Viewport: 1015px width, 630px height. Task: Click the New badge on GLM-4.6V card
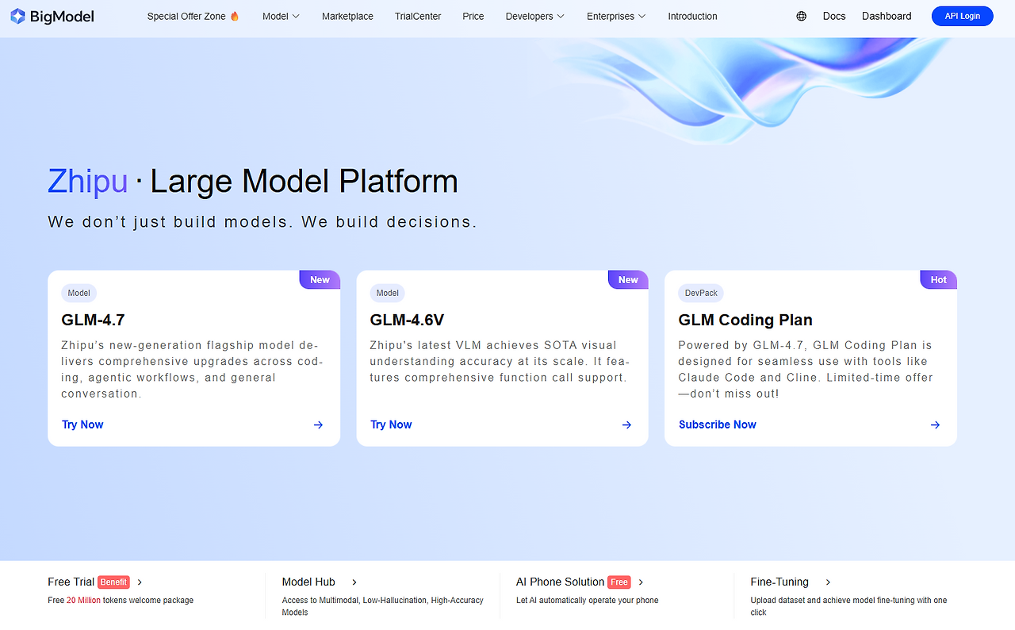[x=628, y=279]
